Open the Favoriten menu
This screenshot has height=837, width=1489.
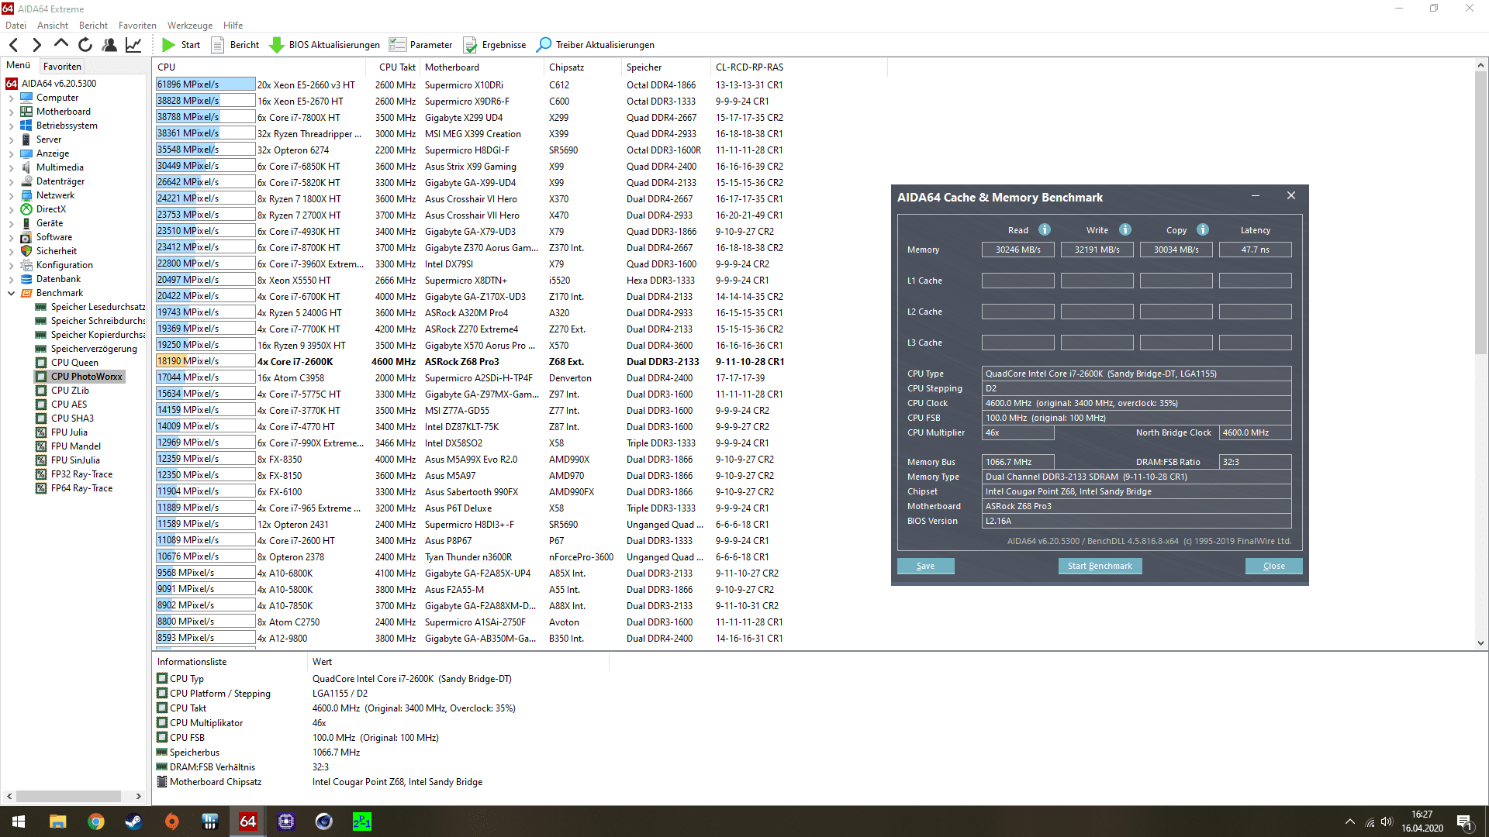[x=137, y=26]
